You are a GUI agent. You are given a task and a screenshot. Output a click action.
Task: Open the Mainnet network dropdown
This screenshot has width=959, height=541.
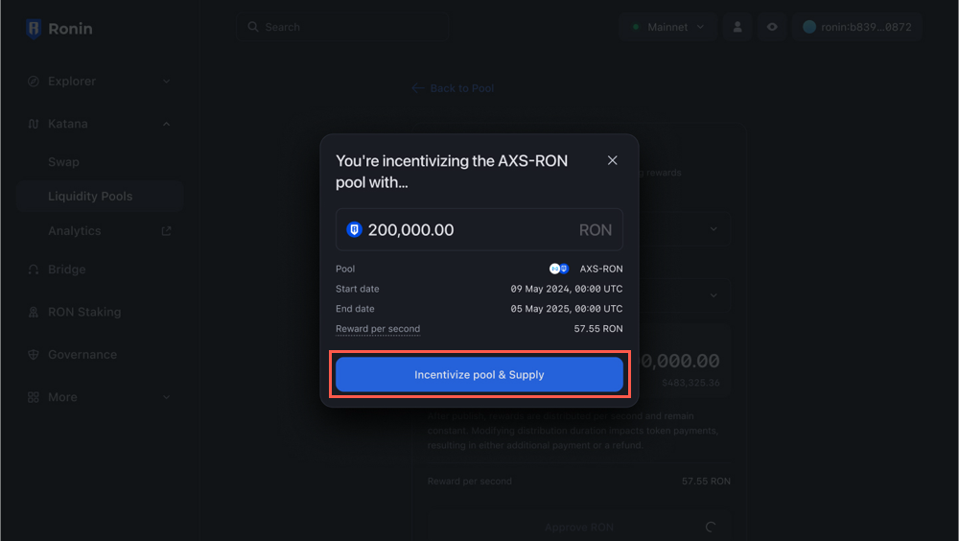(668, 27)
